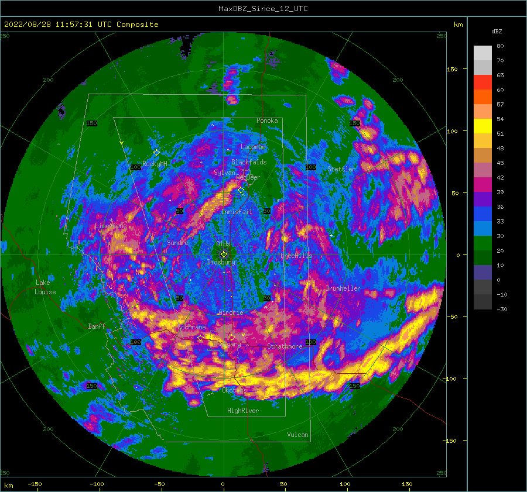
Task: Click the HighRiver label
Action: tap(243, 411)
